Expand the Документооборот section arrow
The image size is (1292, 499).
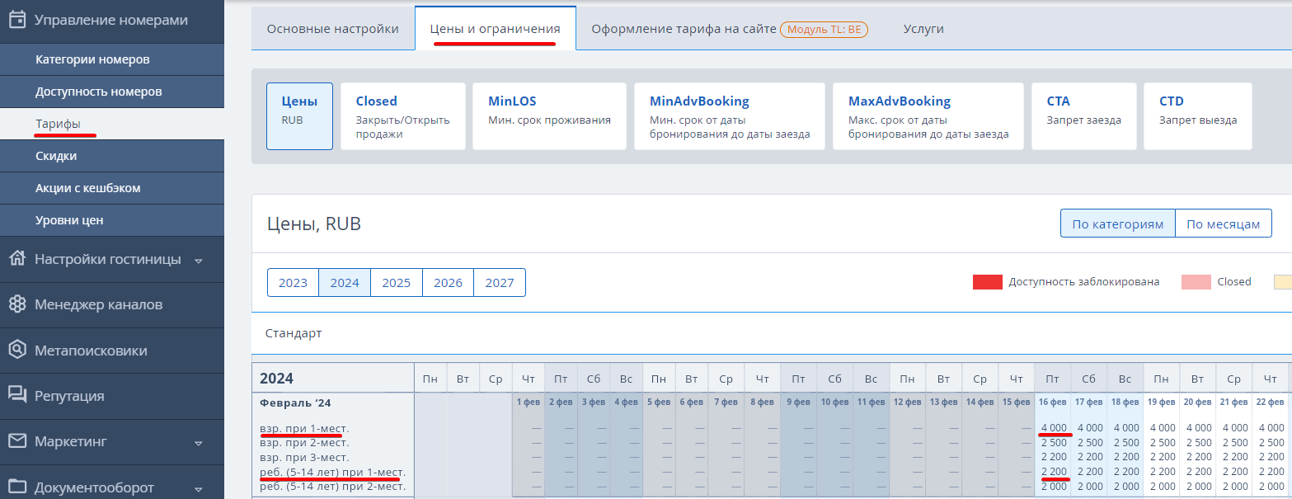[x=198, y=489]
